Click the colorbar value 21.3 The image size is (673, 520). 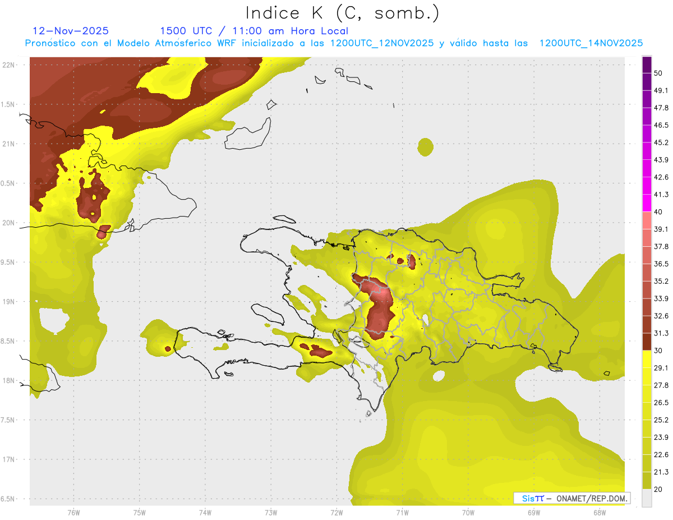point(662,472)
